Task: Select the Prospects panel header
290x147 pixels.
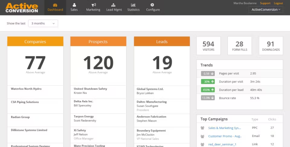Action: pyautogui.click(x=98, y=42)
